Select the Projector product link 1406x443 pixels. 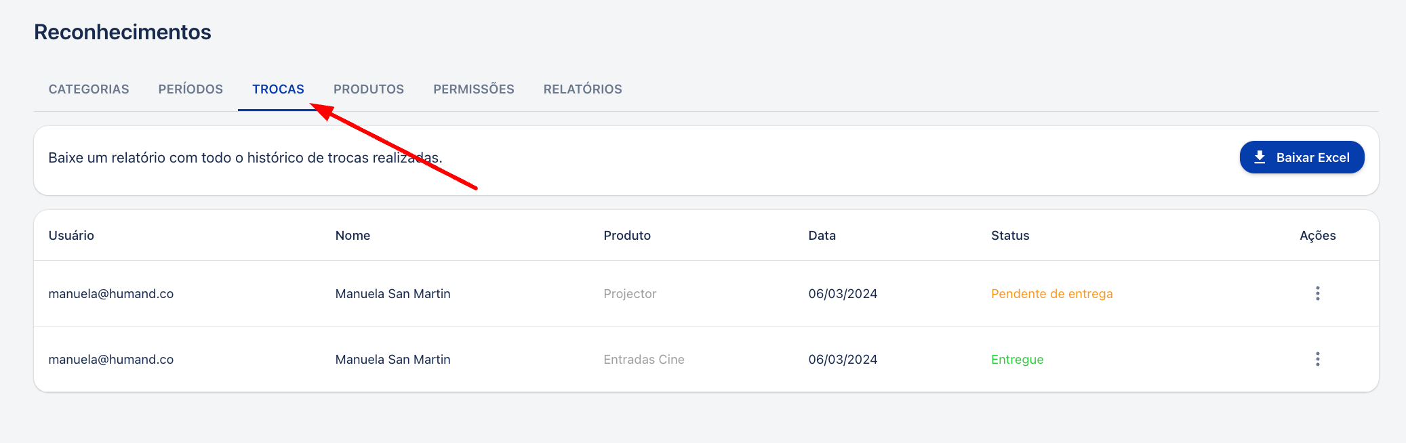pos(630,293)
